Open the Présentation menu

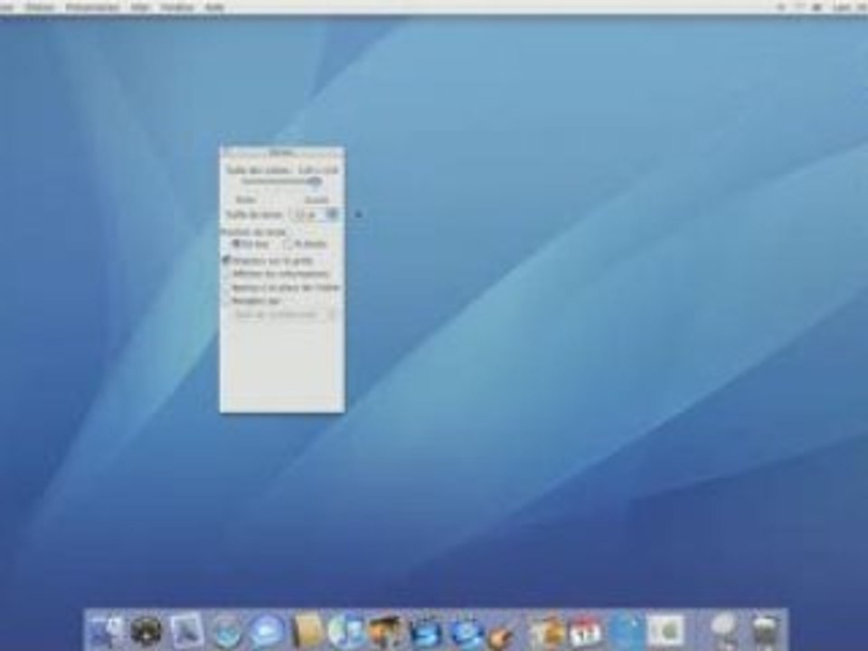92,7
